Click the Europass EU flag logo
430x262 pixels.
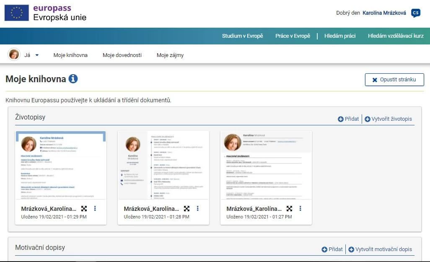coord(17,13)
